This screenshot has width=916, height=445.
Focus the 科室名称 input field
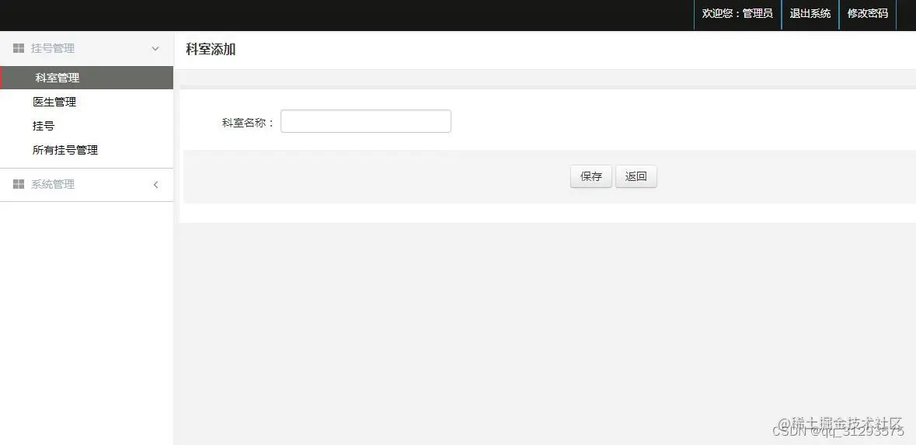tap(366, 121)
